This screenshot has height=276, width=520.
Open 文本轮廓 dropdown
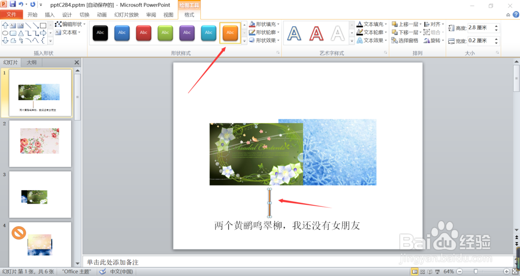372,32
